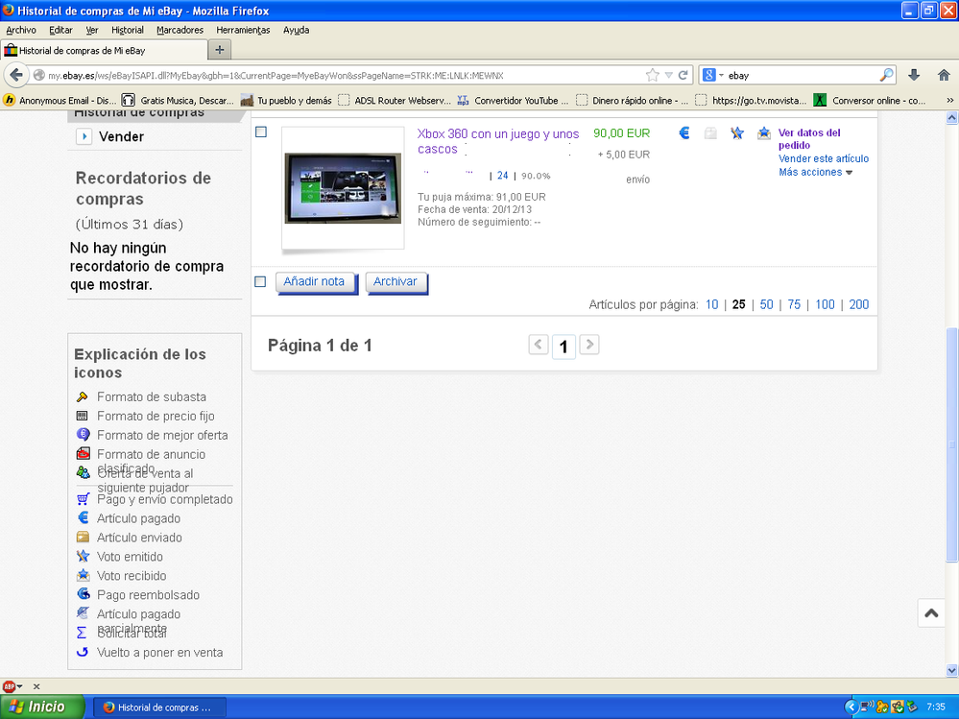Open the Downloads arrow icon
Image resolution: width=959 pixels, height=719 pixels.
[914, 75]
